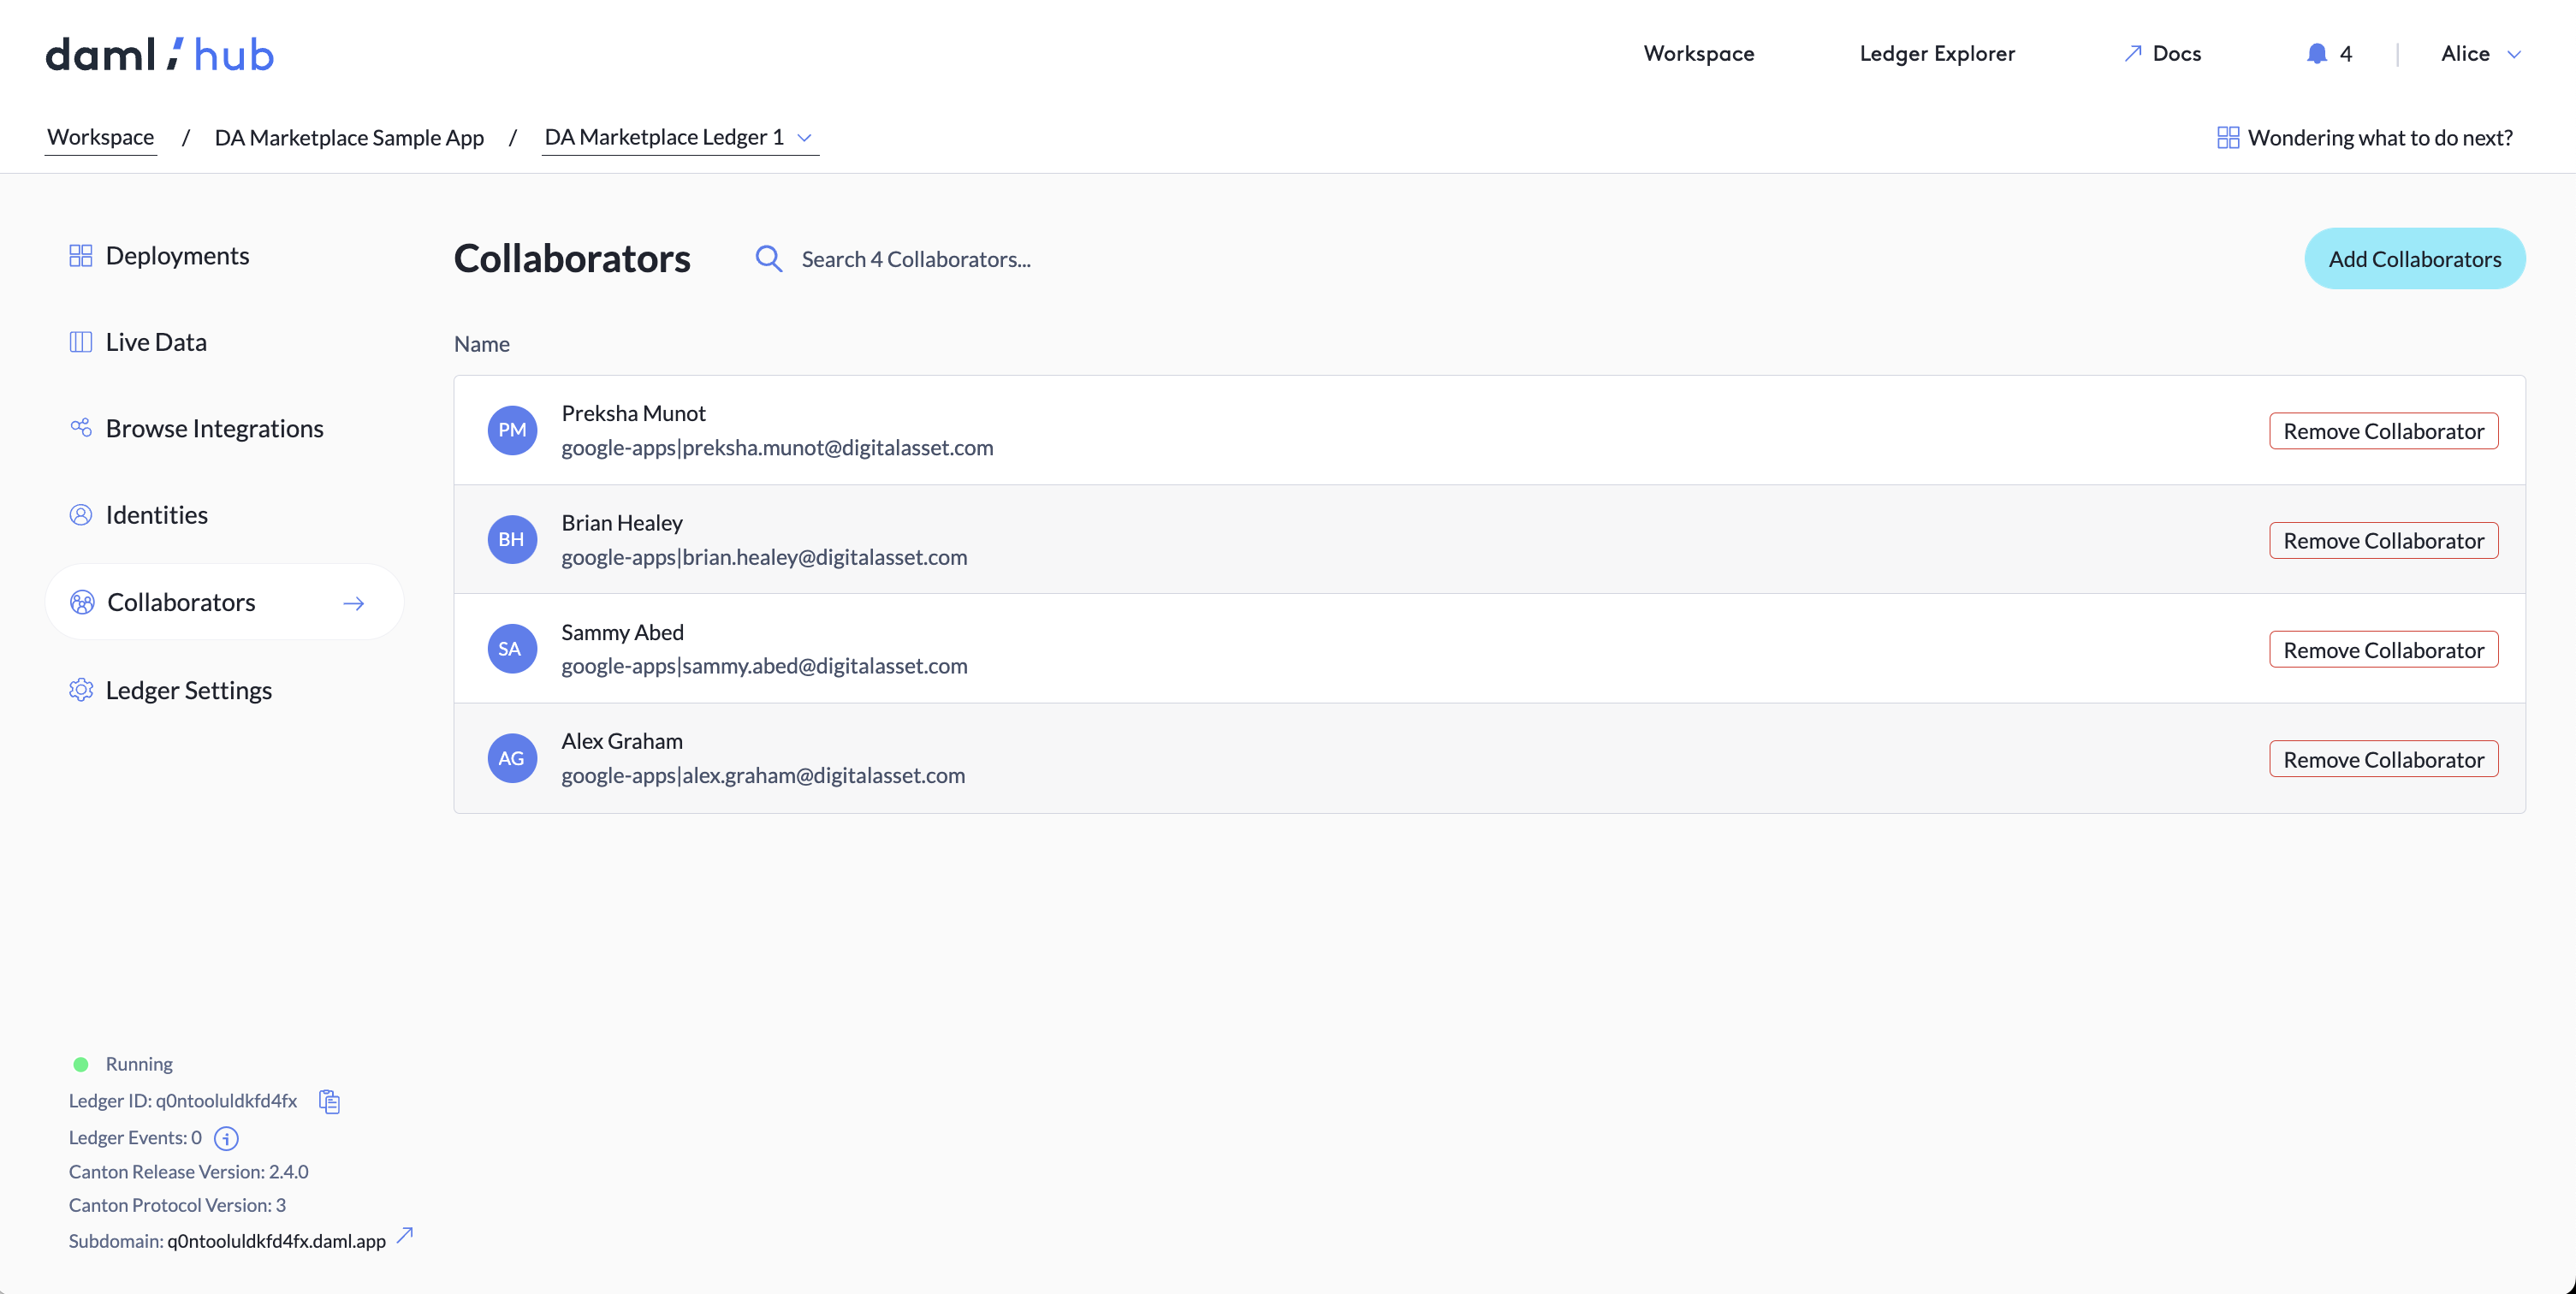
Task: Remove Brian Healey as collaborator
Action: 2383,540
